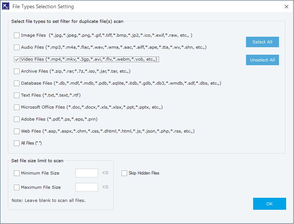The height and width of the screenshot is (224, 294).
Task: Enable the Text Files checkbox
Action: pos(16,95)
